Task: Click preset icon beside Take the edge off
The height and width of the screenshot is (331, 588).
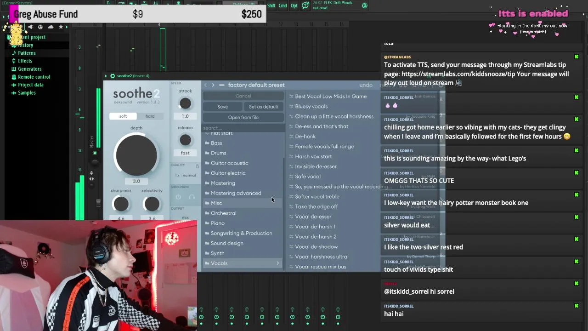Action: pyautogui.click(x=291, y=207)
